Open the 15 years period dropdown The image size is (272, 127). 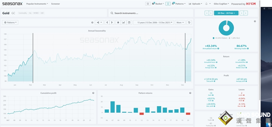(154, 22)
